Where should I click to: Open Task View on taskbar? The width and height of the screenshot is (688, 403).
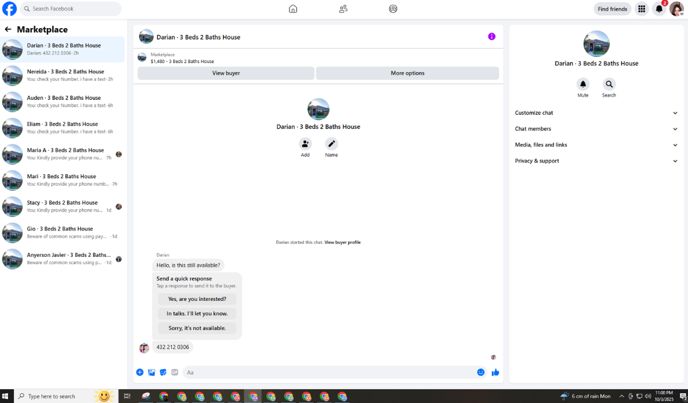(127, 396)
